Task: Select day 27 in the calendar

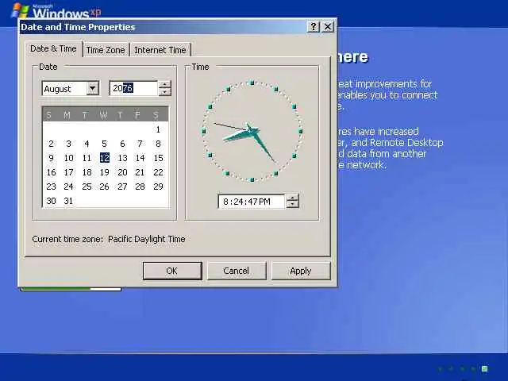Action: (x=122, y=187)
